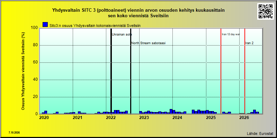The height and width of the screenshot is (138, 277).
Task: Click the 2026 x-axis label
Action: click(x=244, y=117)
